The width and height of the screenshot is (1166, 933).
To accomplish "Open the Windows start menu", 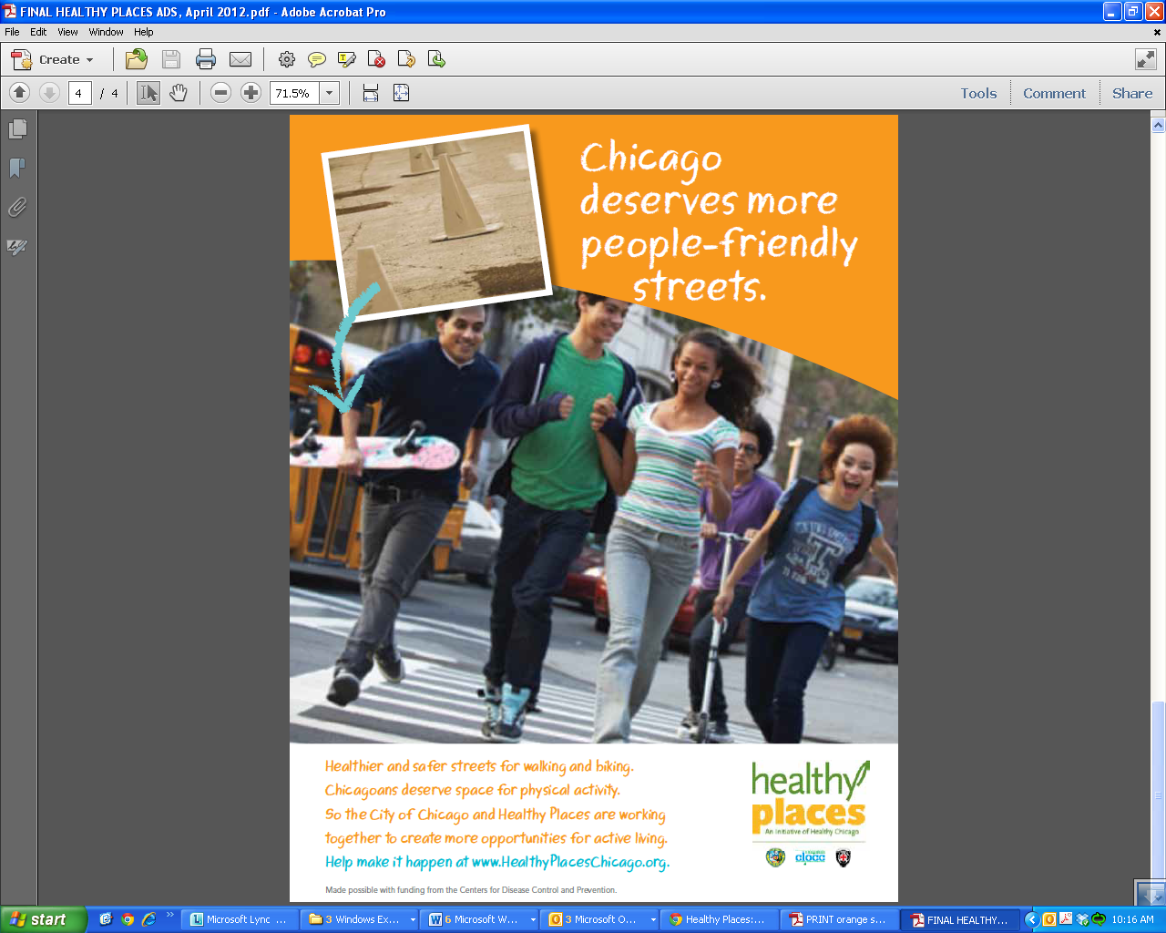I will (43, 919).
